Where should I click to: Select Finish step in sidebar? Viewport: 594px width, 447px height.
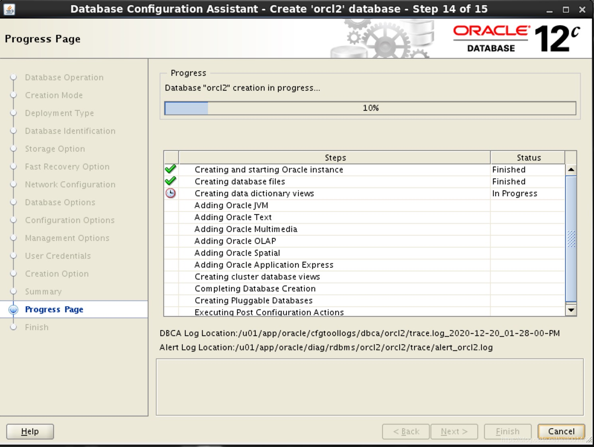click(x=37, y=327)
